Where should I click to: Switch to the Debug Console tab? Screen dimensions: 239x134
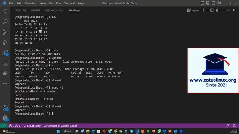pos(54,10)
